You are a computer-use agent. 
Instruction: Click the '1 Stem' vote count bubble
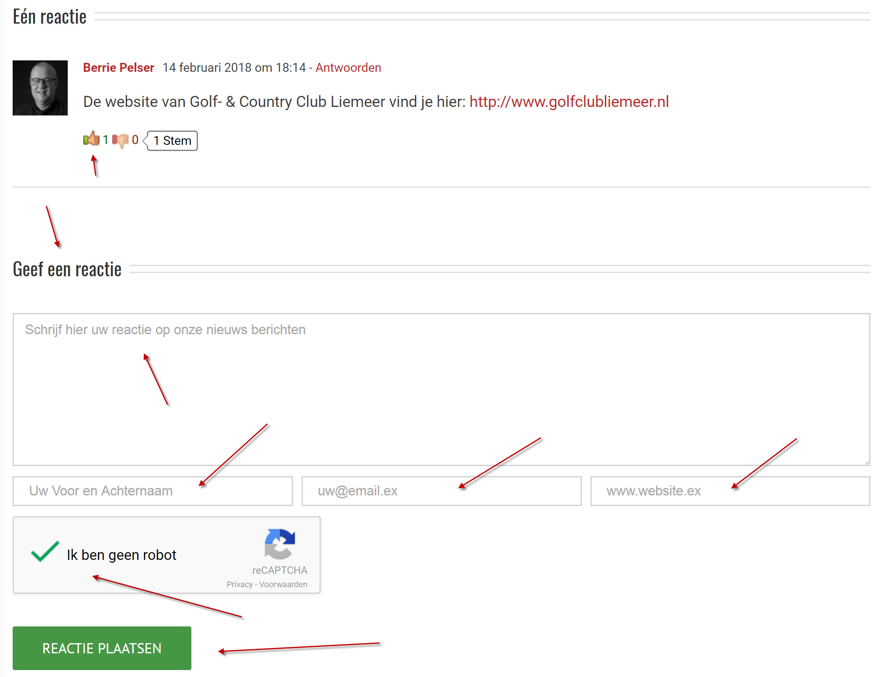172,141
